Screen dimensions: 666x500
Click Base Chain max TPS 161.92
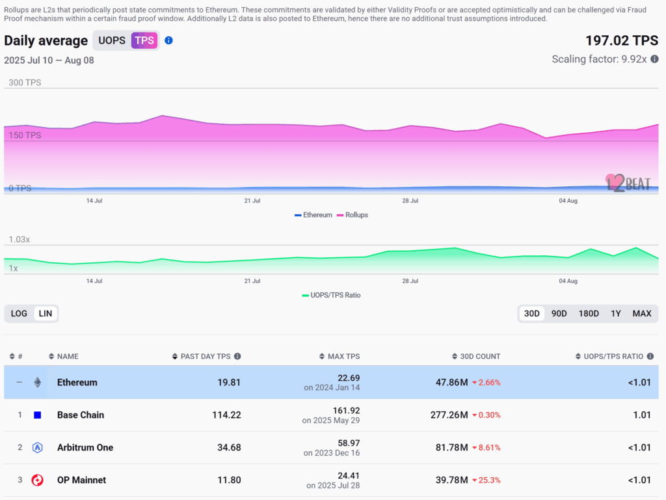pos(346,411)
